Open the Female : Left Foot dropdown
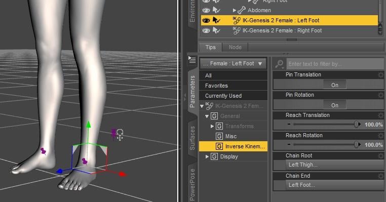 [x=233, y=64]
